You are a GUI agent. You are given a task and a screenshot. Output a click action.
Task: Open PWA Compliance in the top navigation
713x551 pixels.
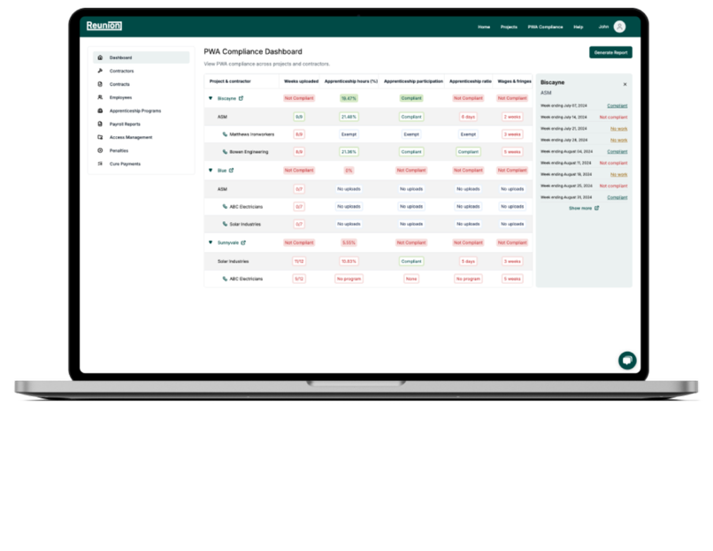(x=545, y=27)
